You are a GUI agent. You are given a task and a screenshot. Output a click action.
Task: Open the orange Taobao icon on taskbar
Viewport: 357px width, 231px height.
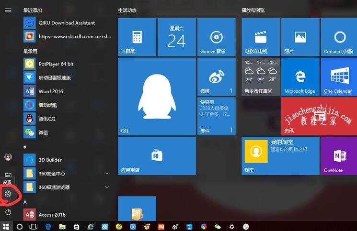[161, 227]
